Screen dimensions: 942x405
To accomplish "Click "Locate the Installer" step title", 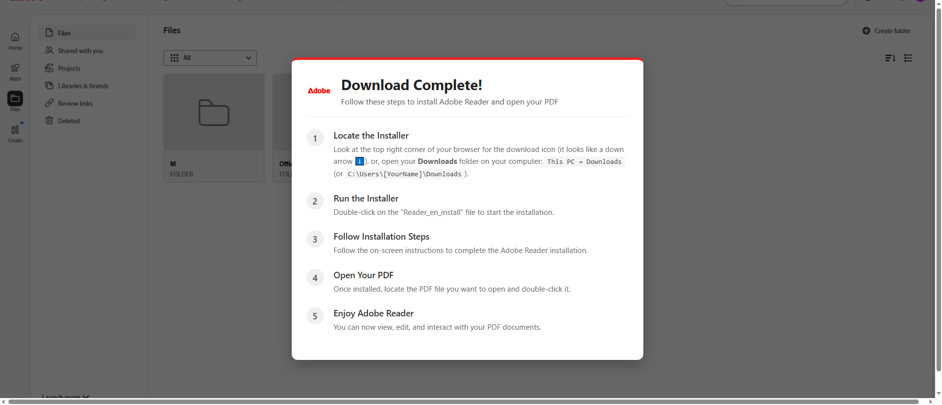I will (x=371, y=136).
